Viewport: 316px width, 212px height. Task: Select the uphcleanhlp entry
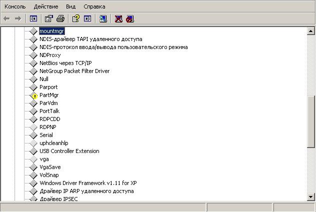click(x=54, y=143)
